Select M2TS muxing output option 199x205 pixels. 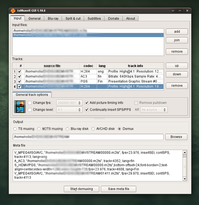point(39,129)
